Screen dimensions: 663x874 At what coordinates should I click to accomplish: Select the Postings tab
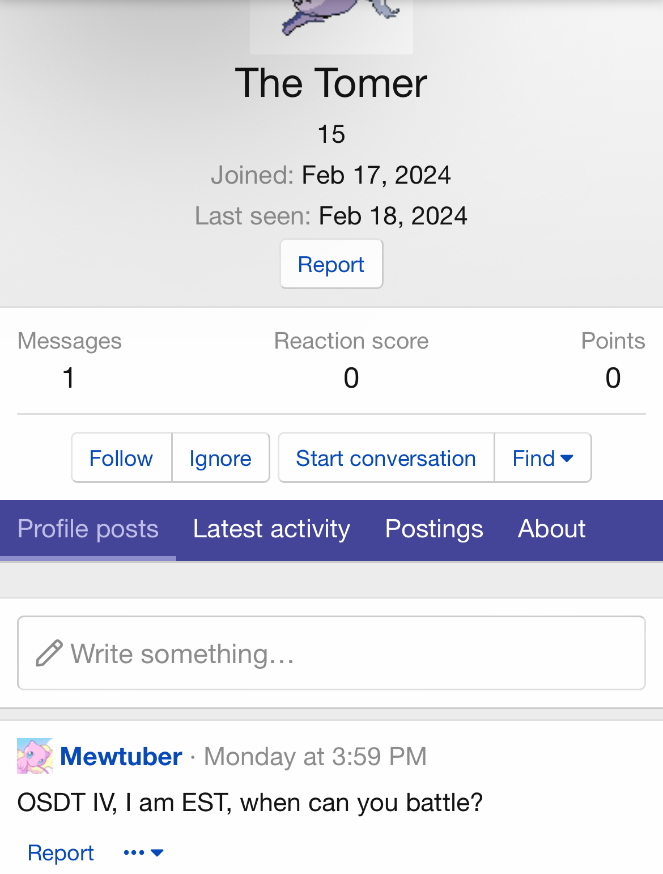pyautogui.click(x=433, y=529)
